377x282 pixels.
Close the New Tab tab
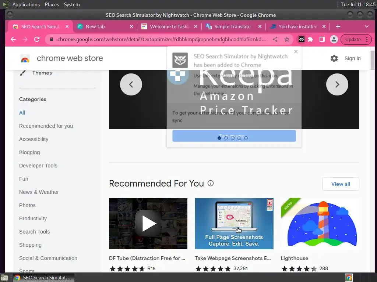131,26
